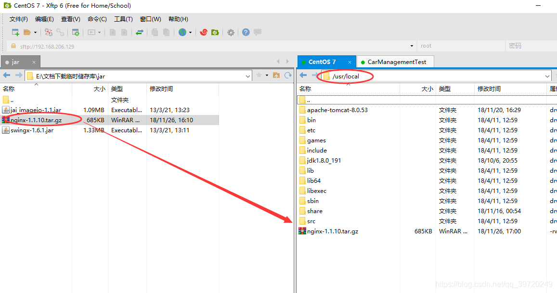The height and width of the screenshot is (293, 557).
Task: Expand the Open folder icon's dropdown arrow
Action: (x=35, y=33)
